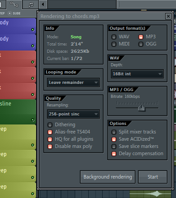Screen dimensions: 176x198
Task: Toggle mute dot on second yellow-green track
Action: coord(32,161)
